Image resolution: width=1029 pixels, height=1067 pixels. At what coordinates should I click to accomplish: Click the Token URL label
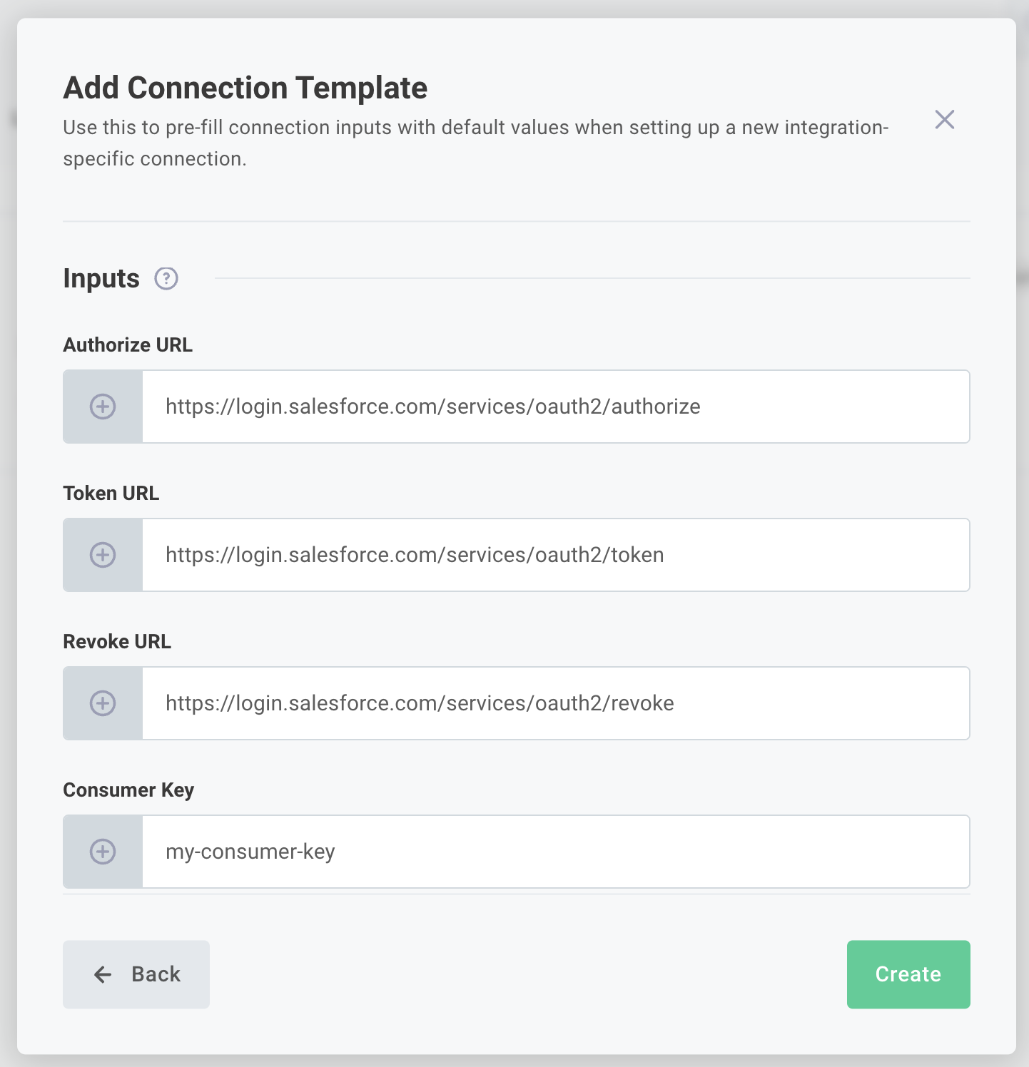(x=111, y=493)
